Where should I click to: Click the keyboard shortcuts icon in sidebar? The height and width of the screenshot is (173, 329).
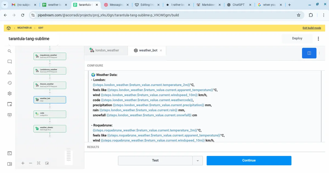tap(10, 115)
